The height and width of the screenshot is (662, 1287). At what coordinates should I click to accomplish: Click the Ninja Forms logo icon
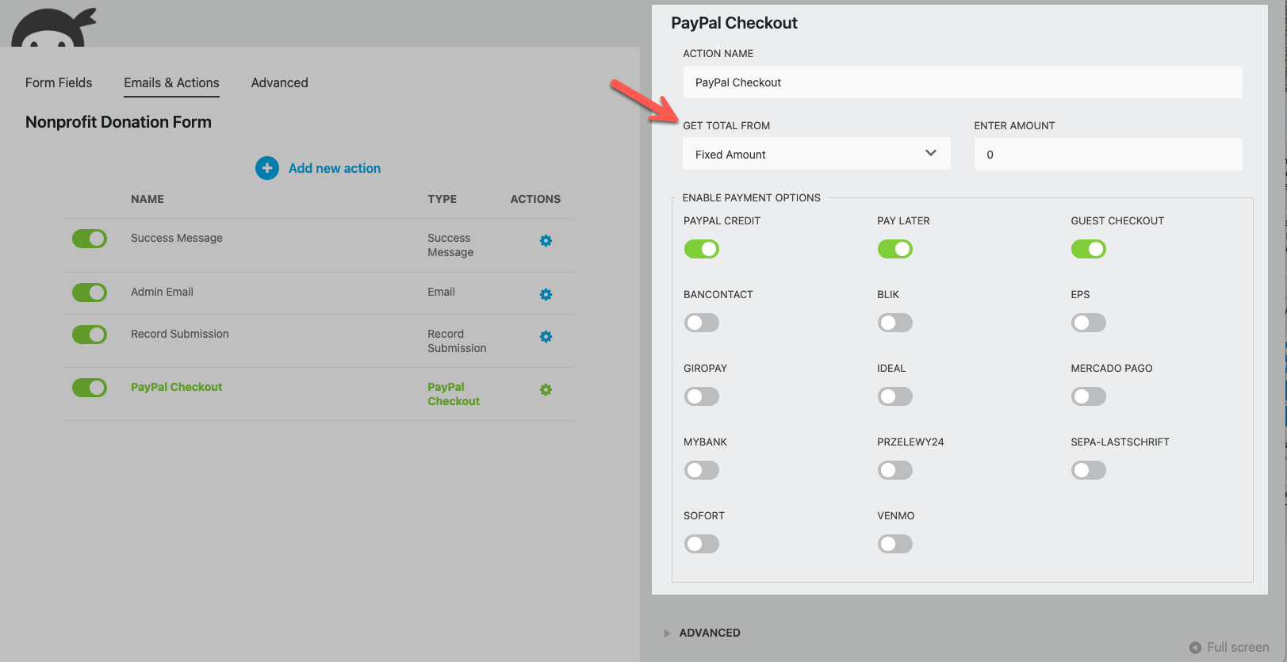pyautogui.click(x=53, y=29)
